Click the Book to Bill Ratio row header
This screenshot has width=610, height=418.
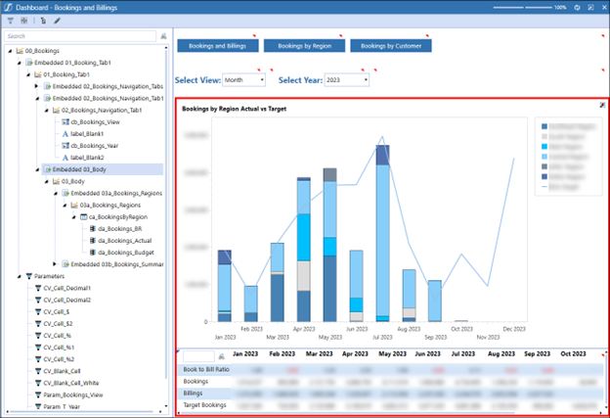(206, 369)
